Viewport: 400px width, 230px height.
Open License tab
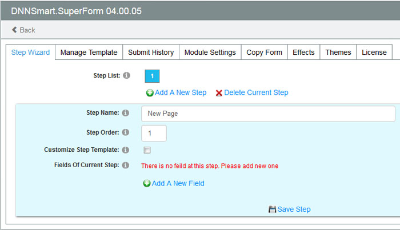374,52
